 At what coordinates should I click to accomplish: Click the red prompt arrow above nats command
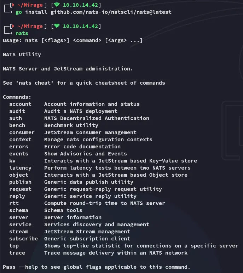pyautogui.click(x=13, y=26)
